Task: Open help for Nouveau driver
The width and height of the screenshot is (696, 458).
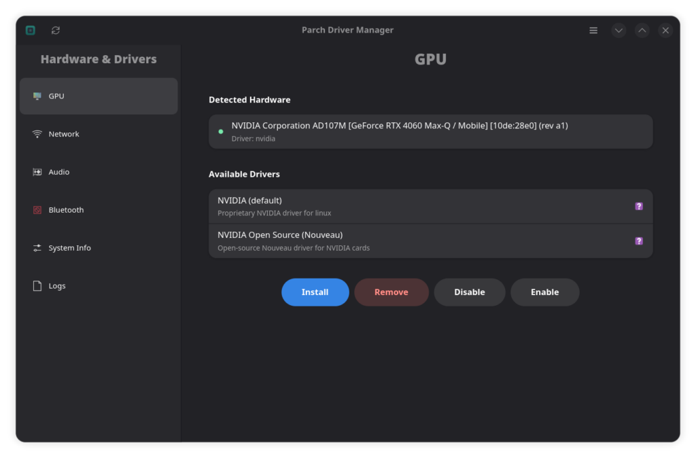Action: pos(639,241)
